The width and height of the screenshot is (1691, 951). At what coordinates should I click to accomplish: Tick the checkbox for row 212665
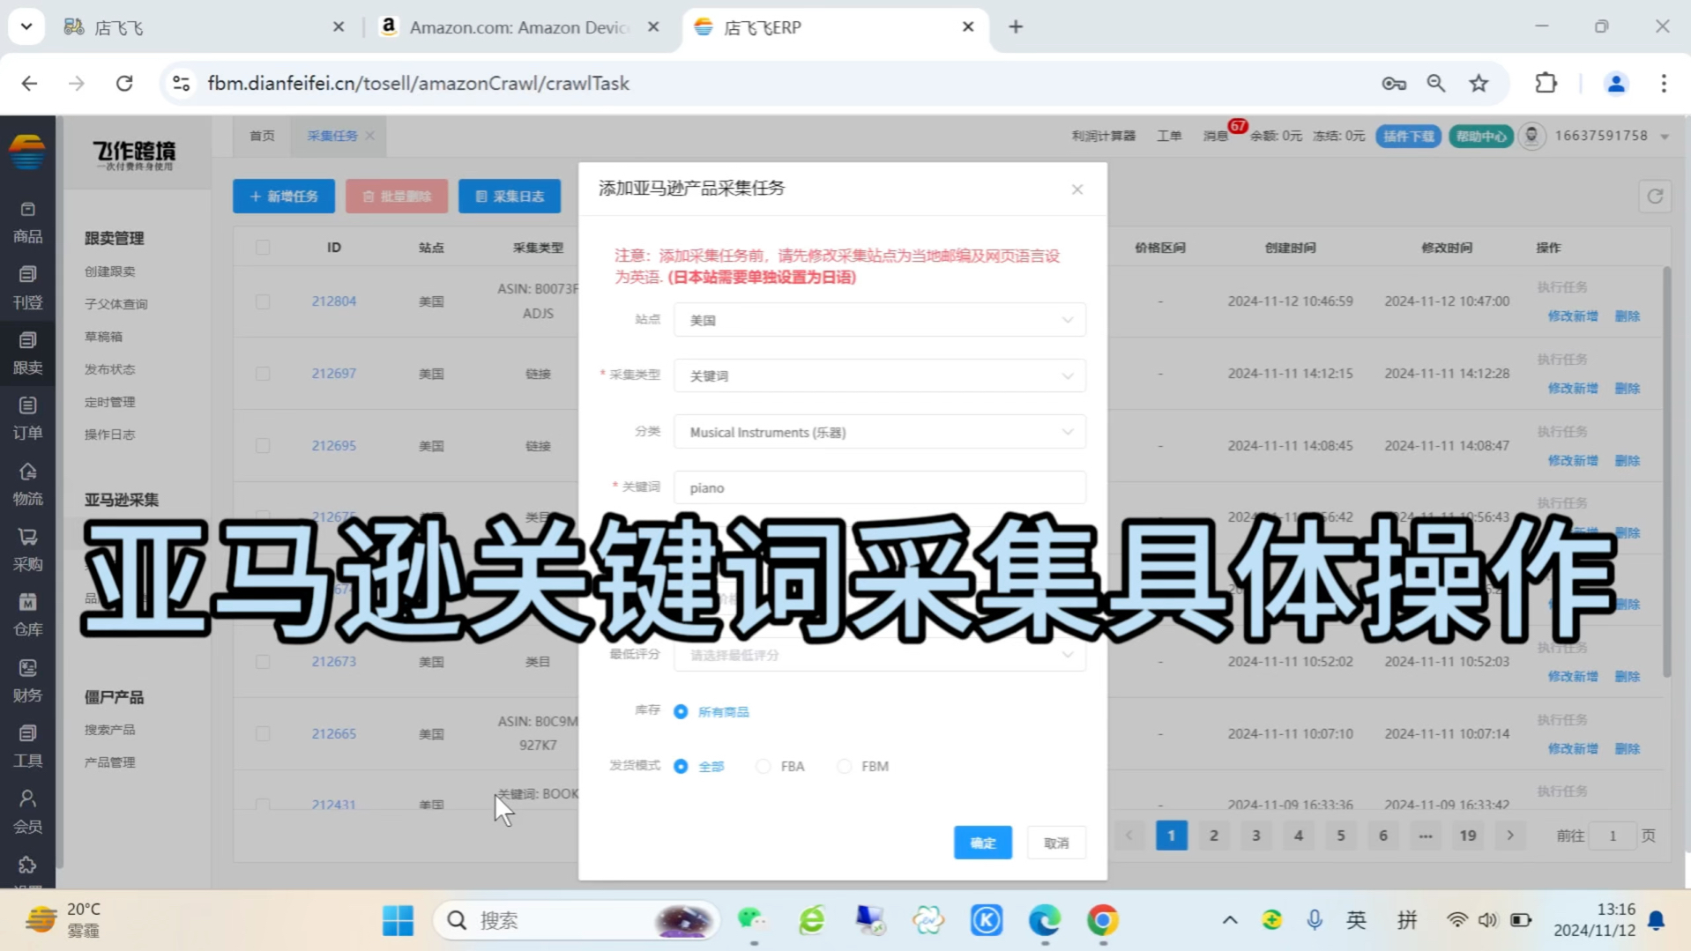263,733
